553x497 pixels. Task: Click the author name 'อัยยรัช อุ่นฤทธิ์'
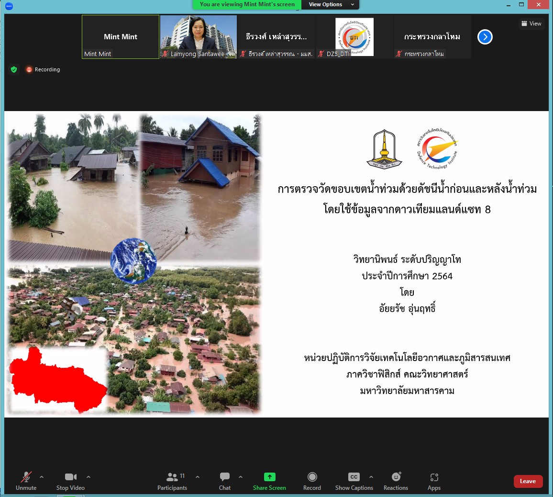click(x=407, y=308)
